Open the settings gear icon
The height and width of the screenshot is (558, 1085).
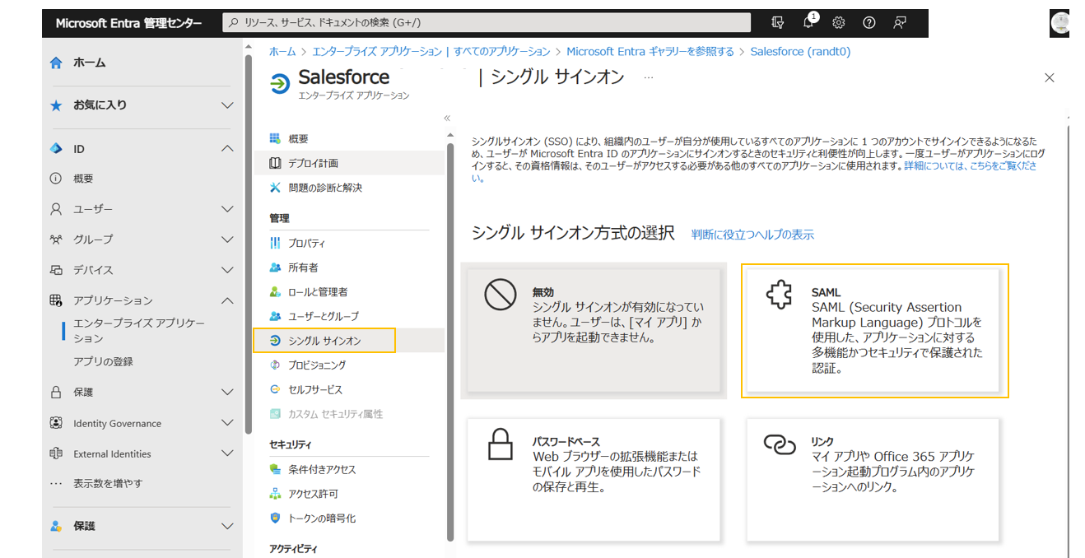(839, 23)
